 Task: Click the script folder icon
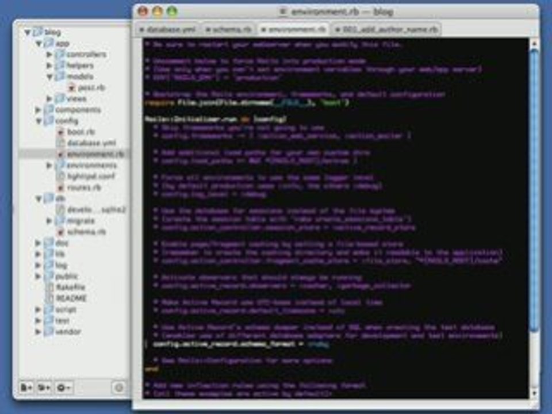pos(49,309)
